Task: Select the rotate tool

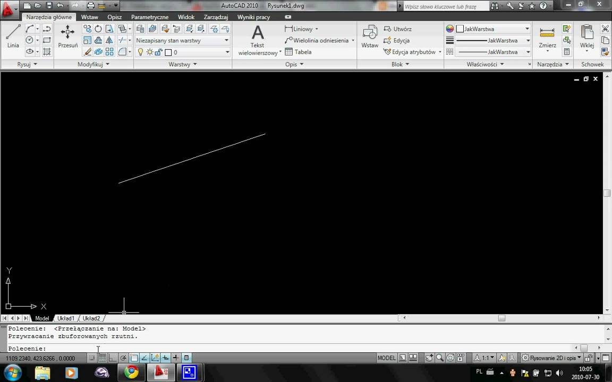Action: 98,29
